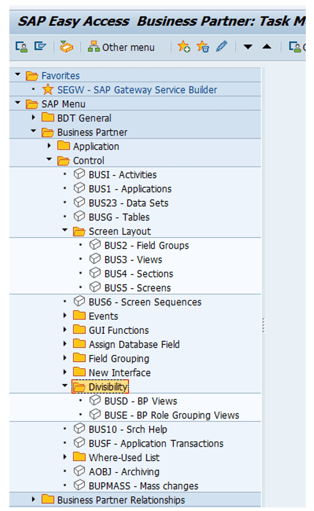This screenshot has height=511, width=314.
Task: Select BUSE - BP Role Grouping Views
Action: point(172,415)
